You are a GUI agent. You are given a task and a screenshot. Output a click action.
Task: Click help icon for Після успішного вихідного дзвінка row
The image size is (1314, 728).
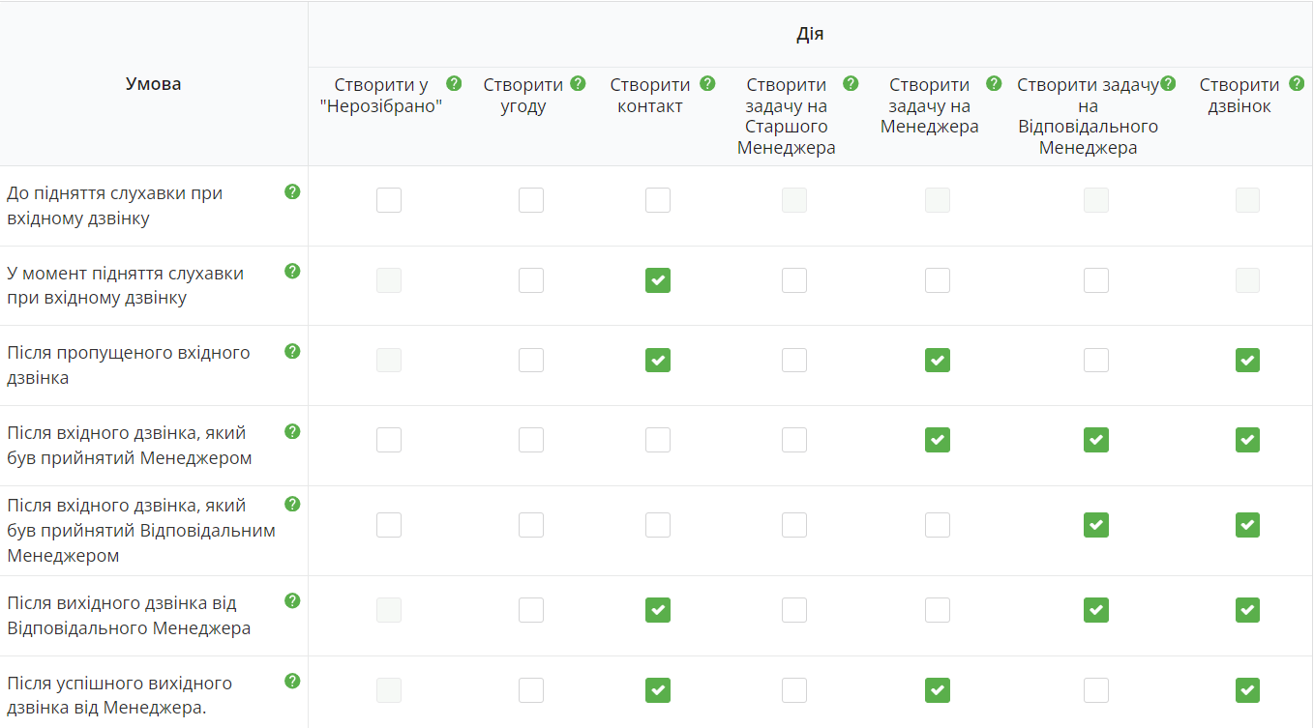[292, 681]
